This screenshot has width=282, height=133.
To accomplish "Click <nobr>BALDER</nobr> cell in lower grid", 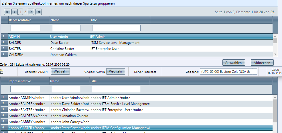I will (x=29, y=104).
